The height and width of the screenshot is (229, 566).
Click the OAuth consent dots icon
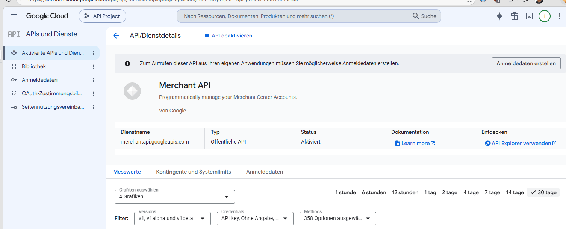[14, 93]
